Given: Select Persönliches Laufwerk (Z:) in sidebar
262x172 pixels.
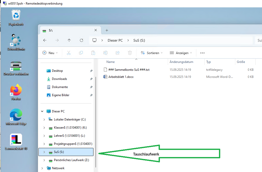Looking at the screenshot, I should point(71,160).
